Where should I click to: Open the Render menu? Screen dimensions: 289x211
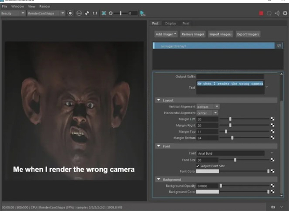pos(45,7)
